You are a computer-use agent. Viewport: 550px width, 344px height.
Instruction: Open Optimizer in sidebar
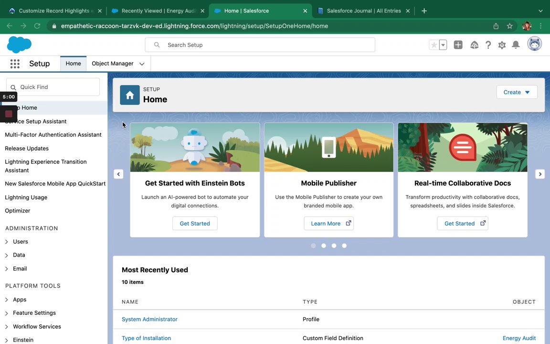[18, 211]
